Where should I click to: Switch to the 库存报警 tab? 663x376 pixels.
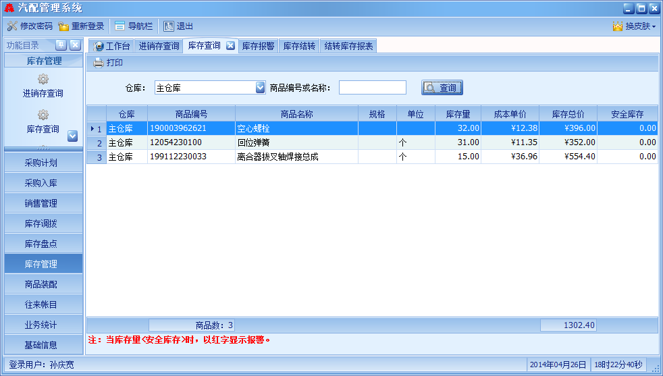(x=258, y=46)
